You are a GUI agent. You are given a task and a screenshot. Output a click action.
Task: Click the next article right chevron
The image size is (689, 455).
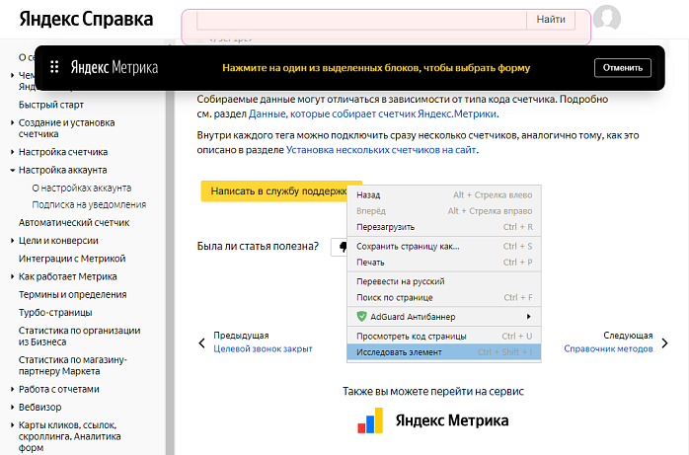coord(664,342)
